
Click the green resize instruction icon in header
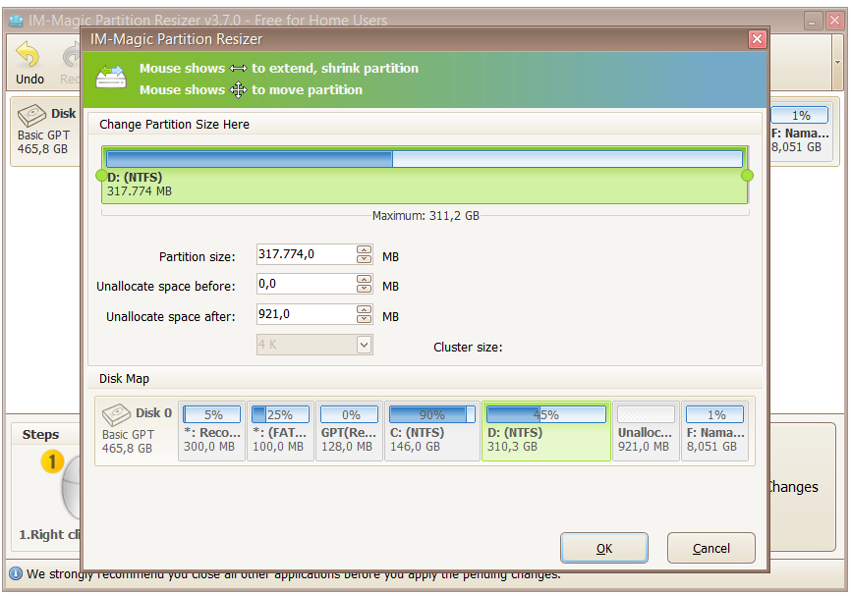coord(109,73)
